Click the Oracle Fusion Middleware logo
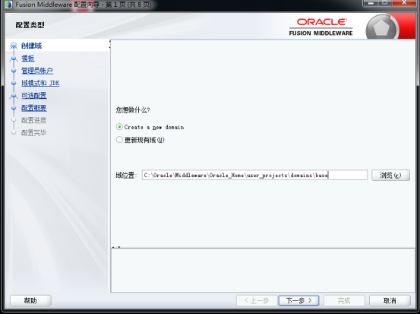Screen dimensions: 420x314 pyautogui.click(x=321, y=27)
